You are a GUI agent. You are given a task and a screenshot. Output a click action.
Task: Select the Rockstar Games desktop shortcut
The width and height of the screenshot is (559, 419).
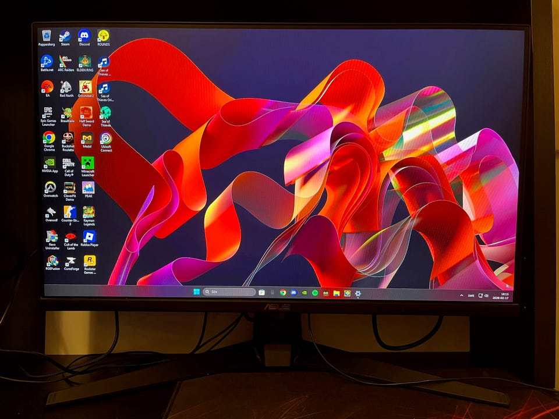(90, 264)
